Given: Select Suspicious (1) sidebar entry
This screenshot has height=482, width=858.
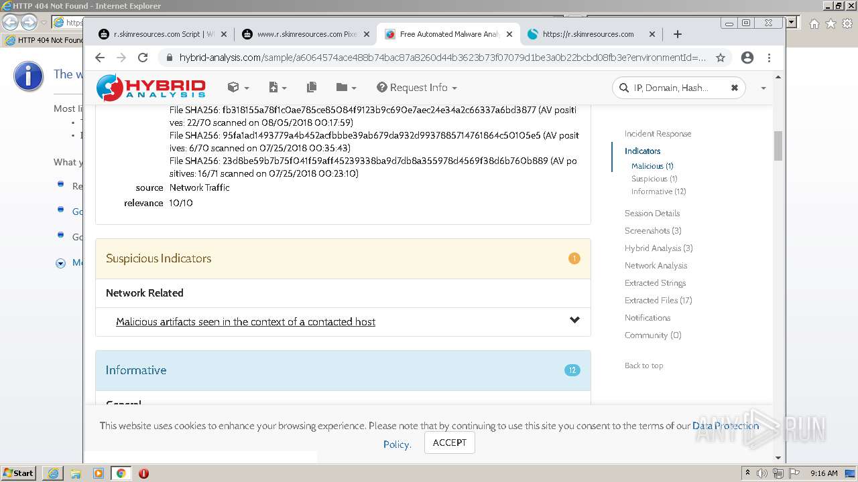Looking at the screenshot, I should click(x=654, y=179).
